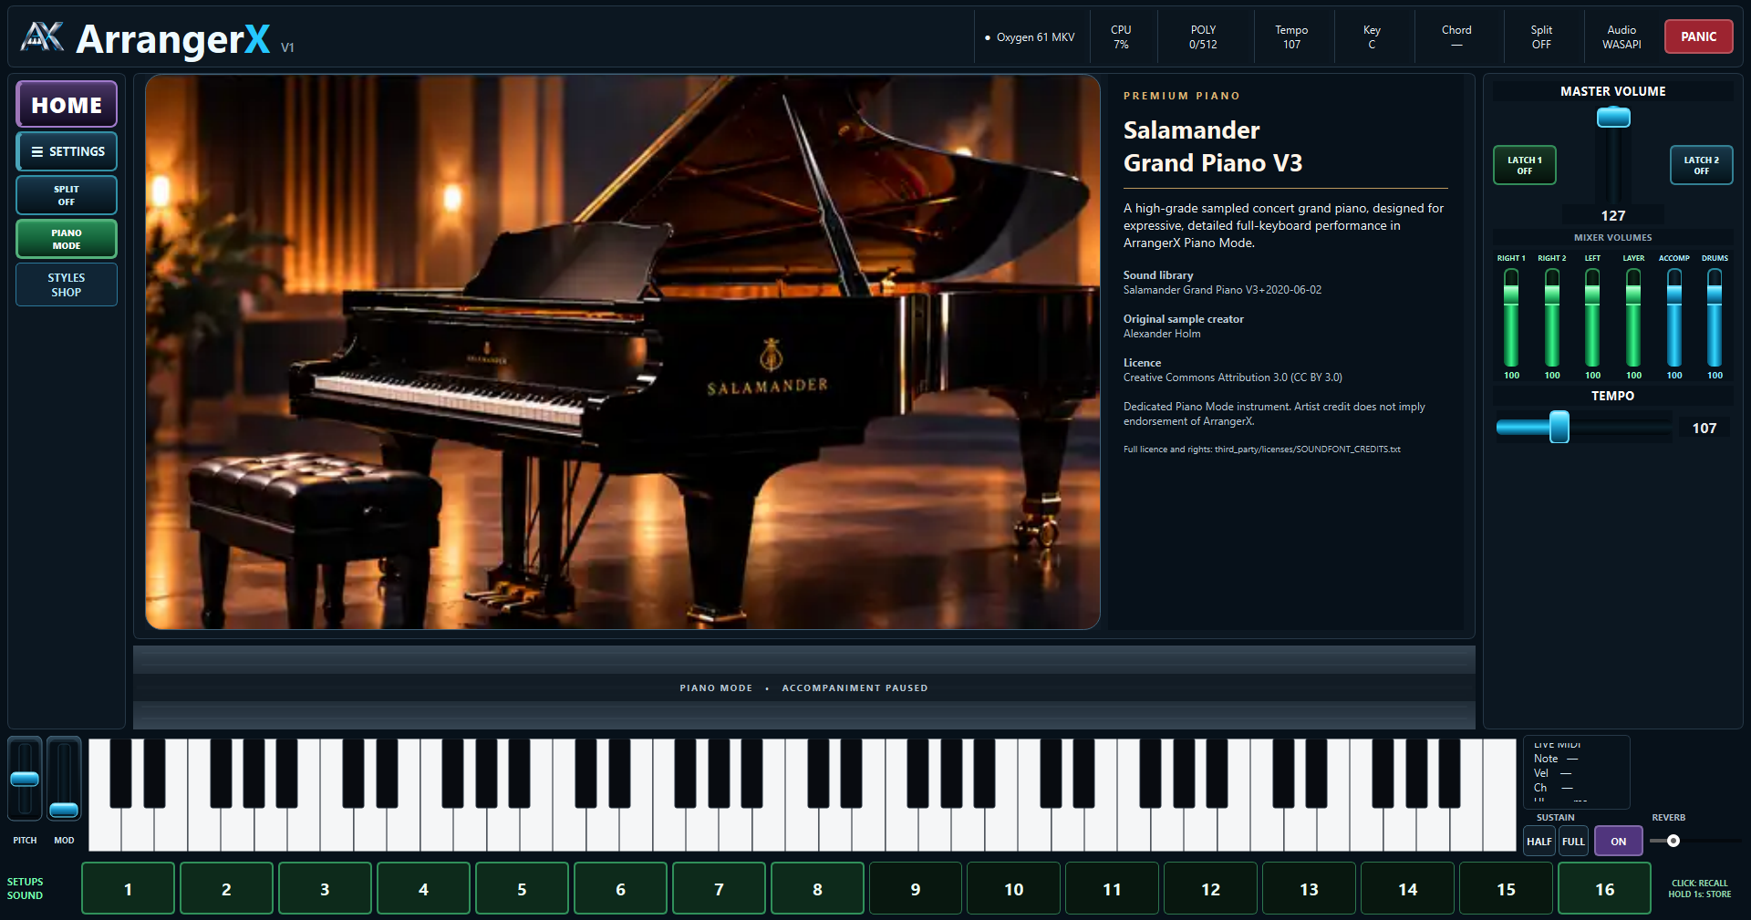Click the PITCH wheel slider
Viewport: 1751px width, 920px height.
25,779
